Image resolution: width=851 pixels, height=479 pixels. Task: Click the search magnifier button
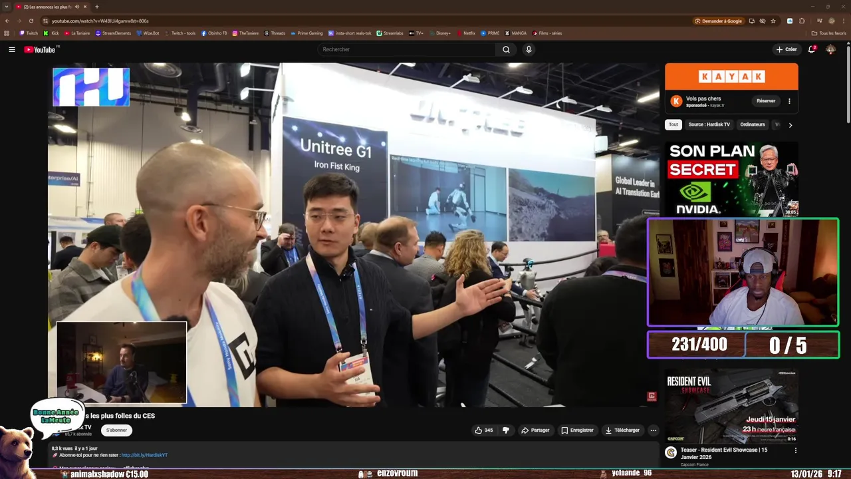pos(506,49)
